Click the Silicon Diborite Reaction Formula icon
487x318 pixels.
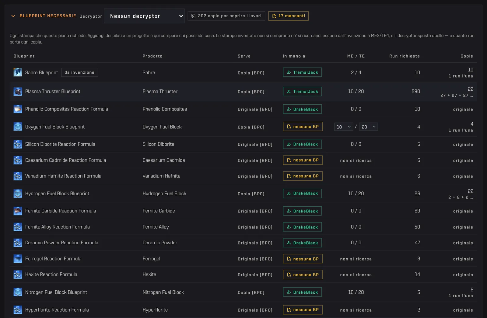(x=18, y=144)
